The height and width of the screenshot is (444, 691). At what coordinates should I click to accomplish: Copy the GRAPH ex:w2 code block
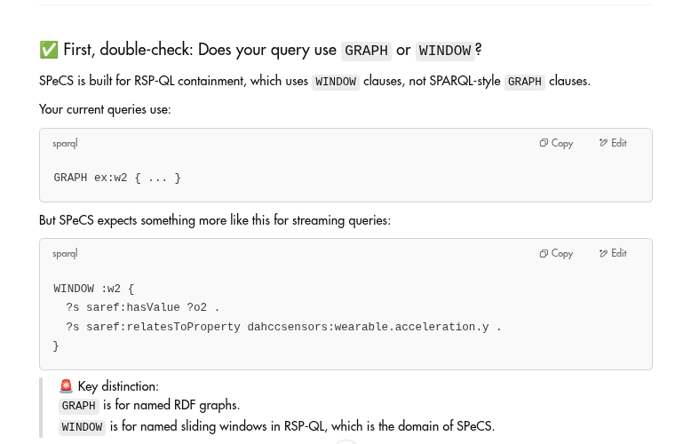coord(556,143)
